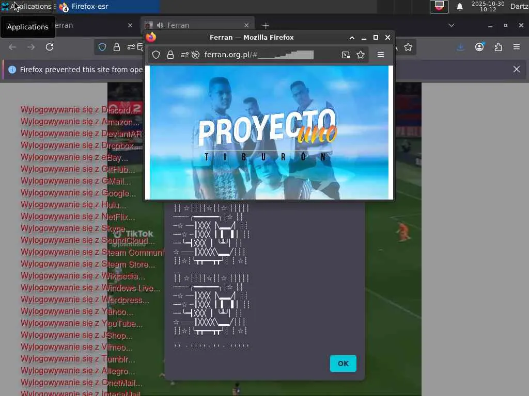
Task: Open the extensions puzzle icon
Action: pos(499,47)
